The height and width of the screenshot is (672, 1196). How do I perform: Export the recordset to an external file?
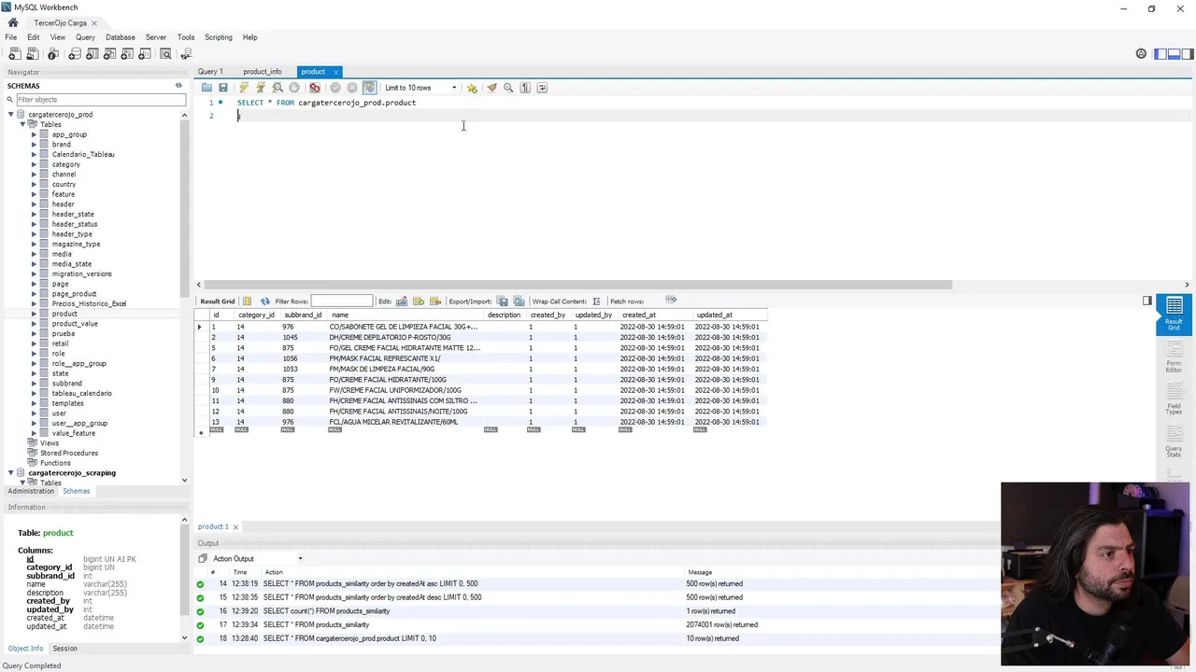tap(503, 301)
